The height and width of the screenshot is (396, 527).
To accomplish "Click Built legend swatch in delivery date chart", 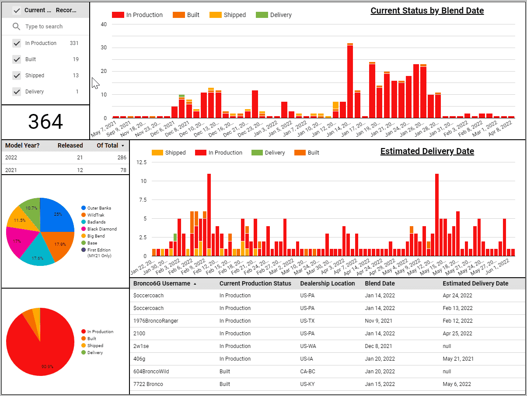I will point(300,153).
